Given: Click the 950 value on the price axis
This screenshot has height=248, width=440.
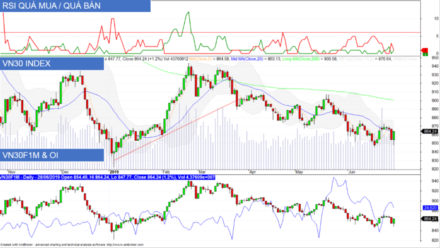Looking at the screenshot, I should coord(435,58).
